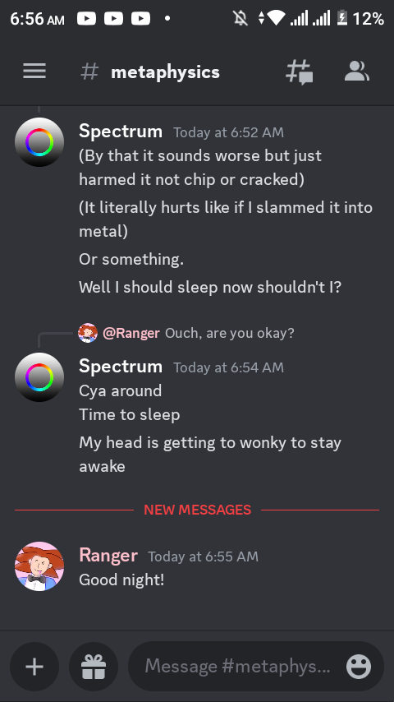Open the gift Nitro icon
Image resolution: width=394 pixels, height=702 pixels.
pos(94,667)
